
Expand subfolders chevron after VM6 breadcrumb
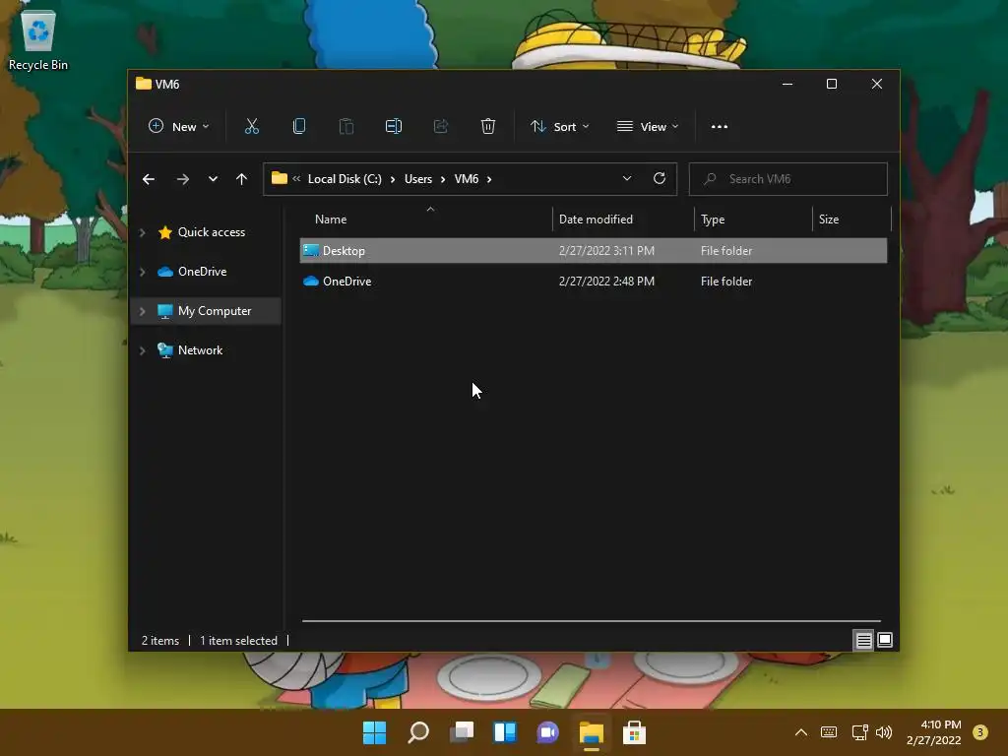pos(489,179)
